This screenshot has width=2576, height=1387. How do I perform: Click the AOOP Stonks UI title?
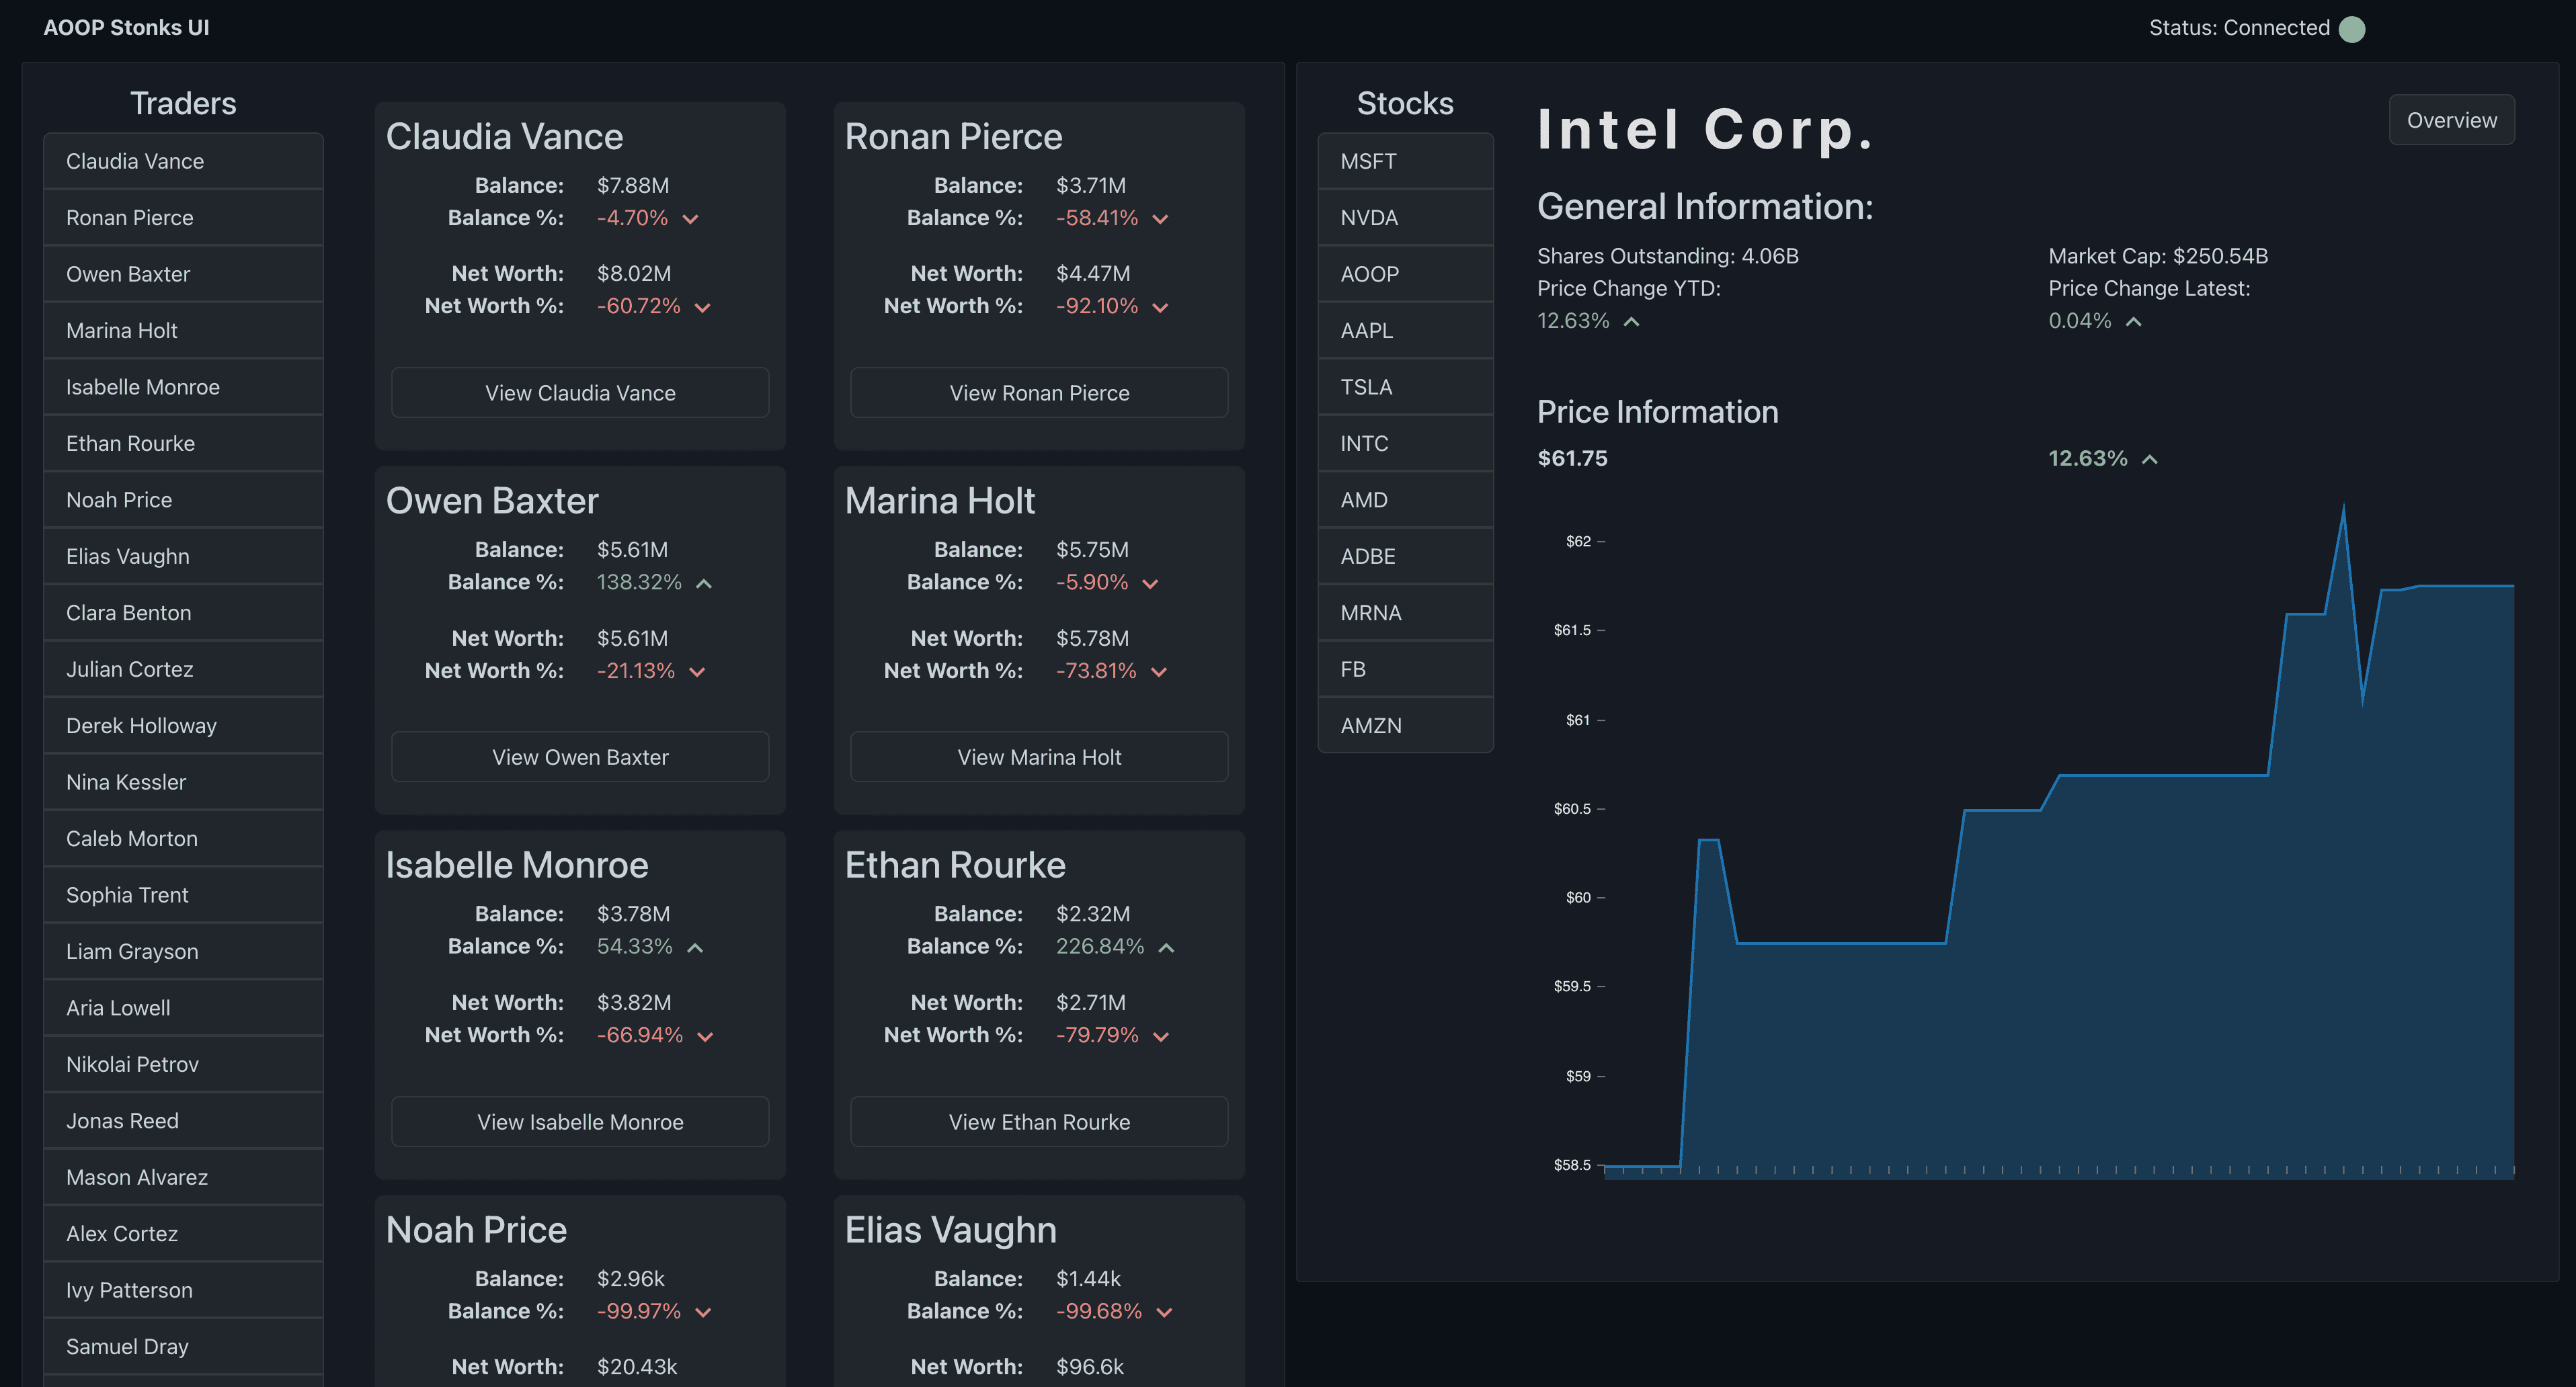(126, 27)
